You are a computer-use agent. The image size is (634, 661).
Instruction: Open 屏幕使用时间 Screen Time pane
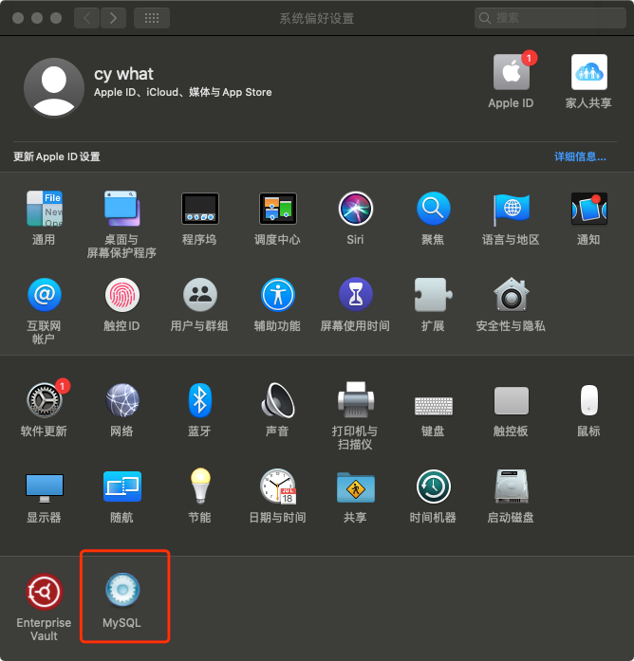[x=355, y=295]
